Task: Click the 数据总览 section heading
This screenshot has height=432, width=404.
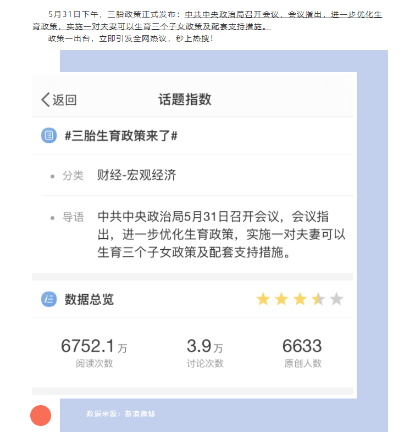Action: tap(89, 300)
